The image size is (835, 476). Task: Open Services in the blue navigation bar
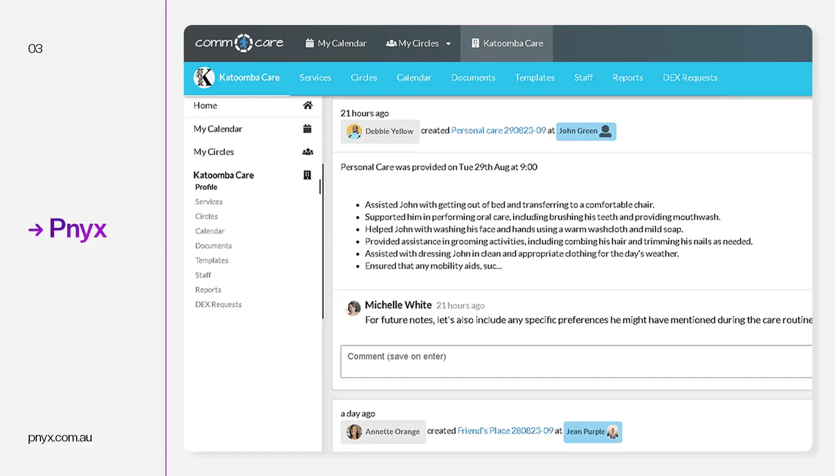315,77
